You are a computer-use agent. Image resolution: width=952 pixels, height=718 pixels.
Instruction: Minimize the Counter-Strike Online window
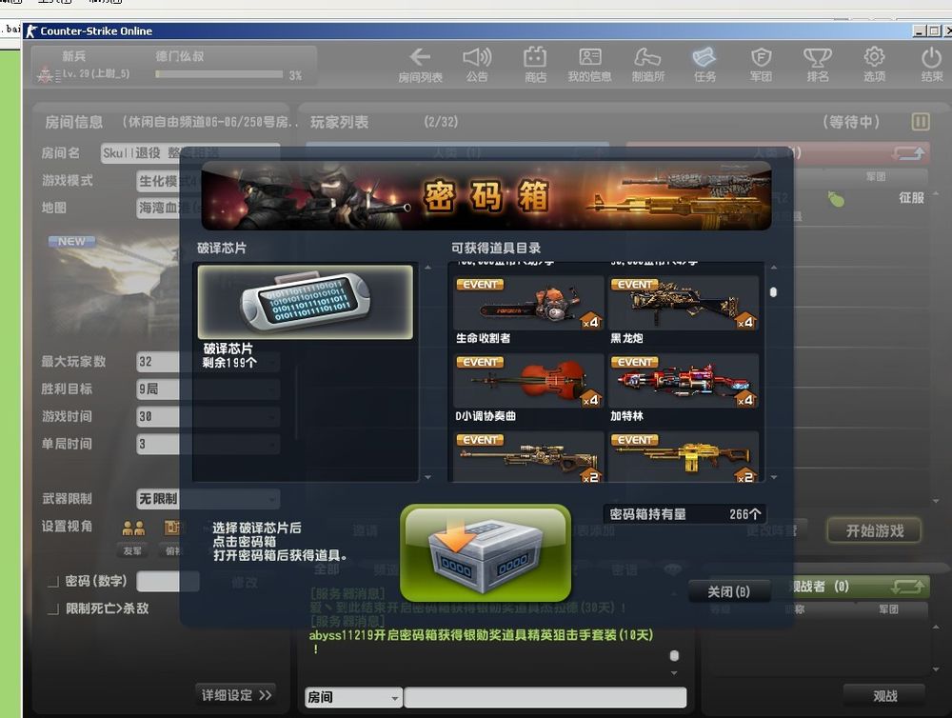[x=920, y=31]
